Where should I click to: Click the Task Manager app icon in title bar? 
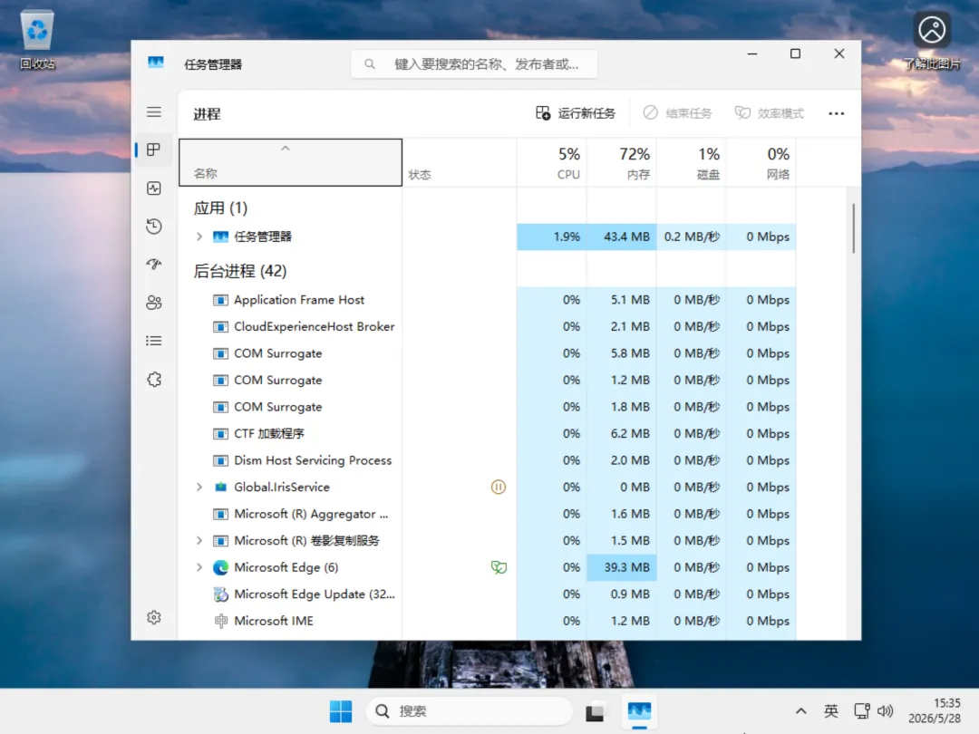pyautogui.click(x=156, y=63)
